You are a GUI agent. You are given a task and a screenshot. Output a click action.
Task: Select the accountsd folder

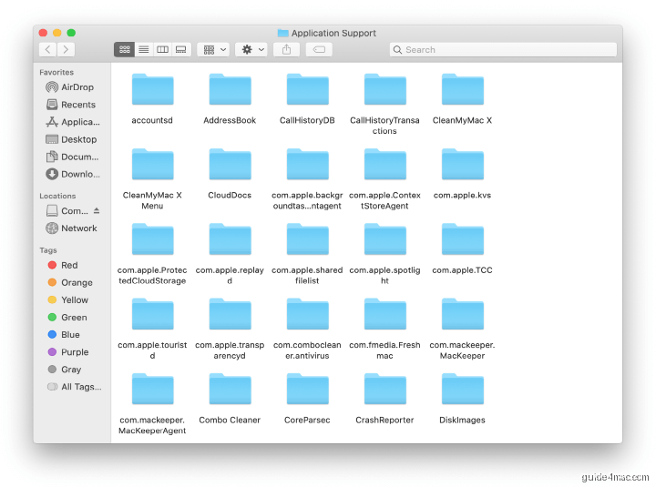coord(152,89)
